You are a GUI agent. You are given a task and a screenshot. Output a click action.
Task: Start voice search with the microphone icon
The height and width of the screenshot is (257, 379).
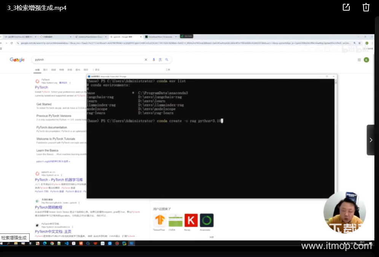pos(154,60)
